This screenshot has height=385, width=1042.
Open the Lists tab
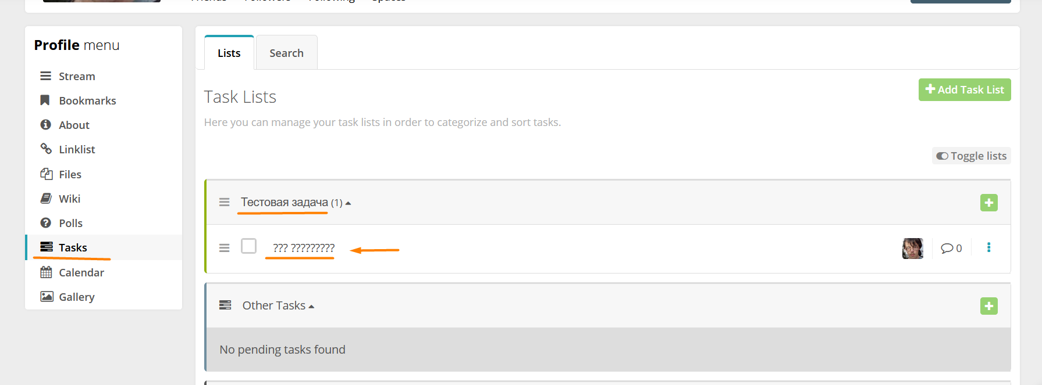point(229,52)
